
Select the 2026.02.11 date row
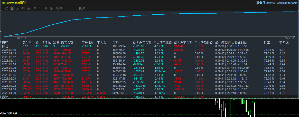tap(9, 61)
